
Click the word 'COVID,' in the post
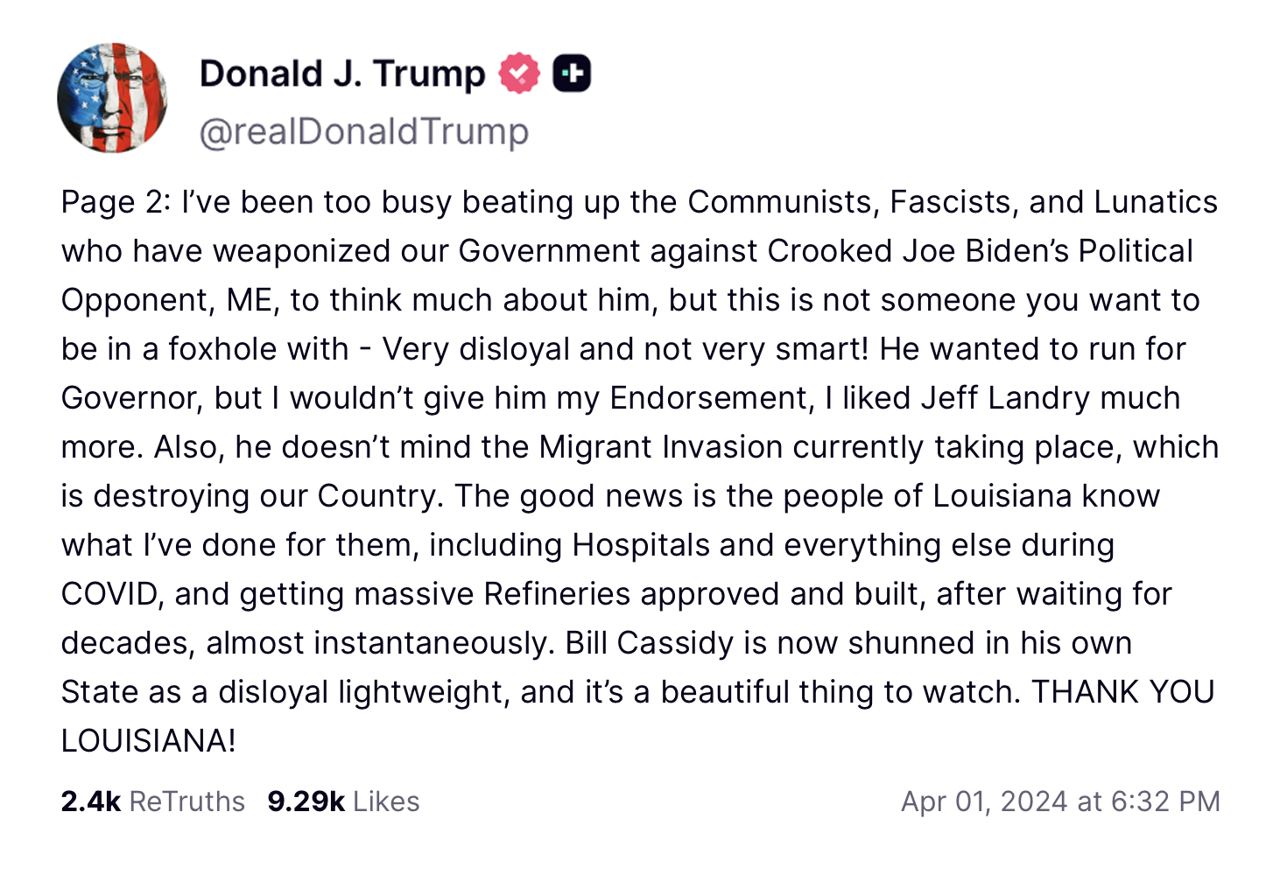click(112, 594)
